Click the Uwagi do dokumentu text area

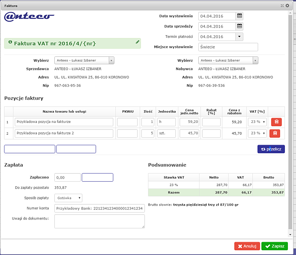99,221
